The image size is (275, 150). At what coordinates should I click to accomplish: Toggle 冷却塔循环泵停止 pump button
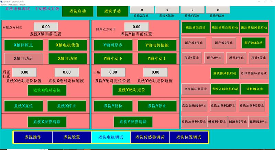254,73
